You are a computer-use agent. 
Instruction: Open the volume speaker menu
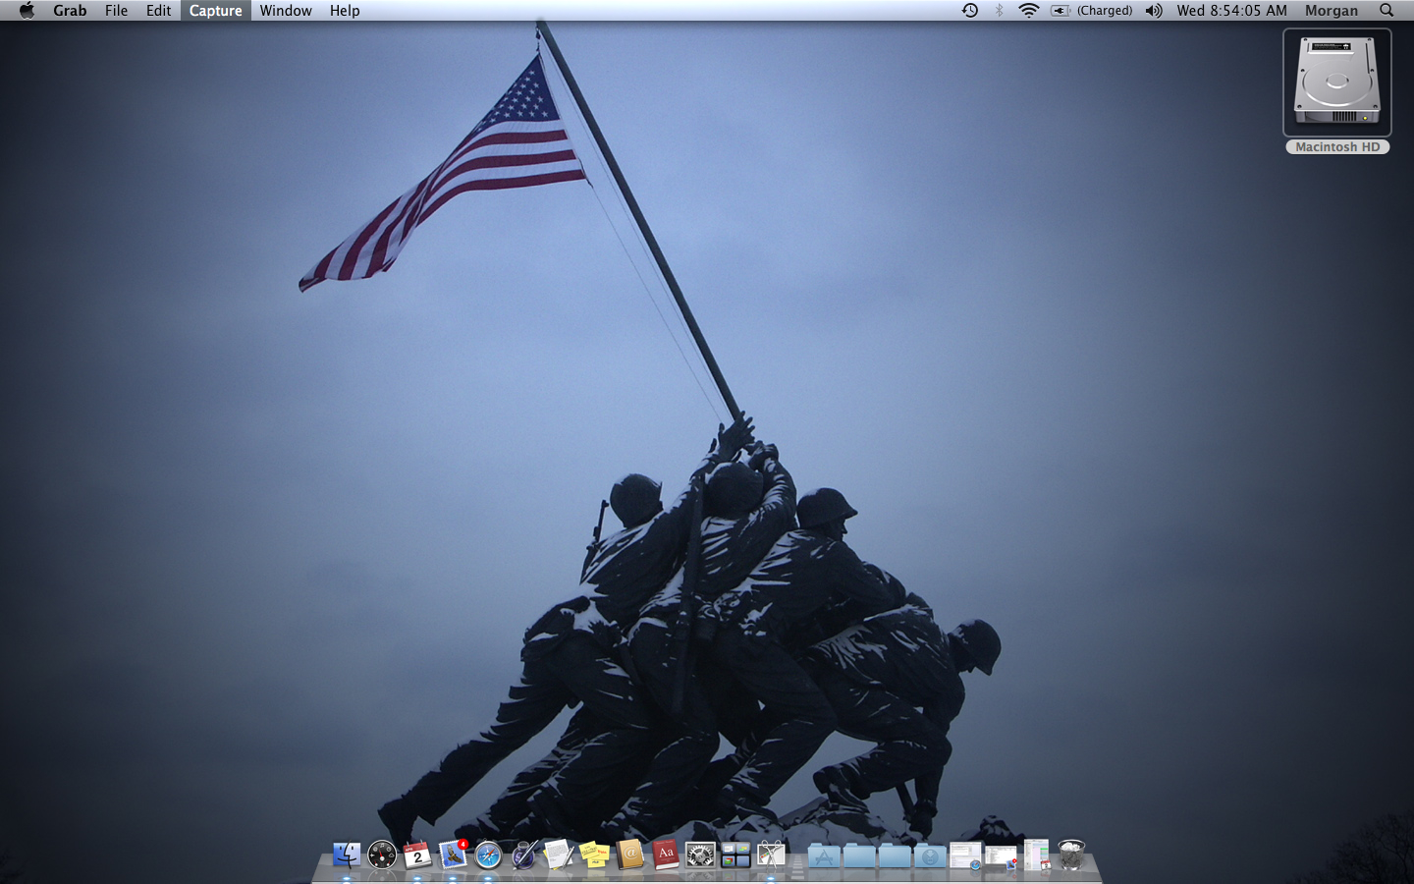pyautogui.click(x=1155, y=10)
